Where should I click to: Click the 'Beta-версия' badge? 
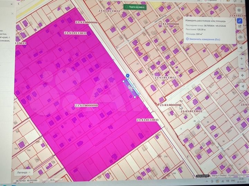coord(203,176)
